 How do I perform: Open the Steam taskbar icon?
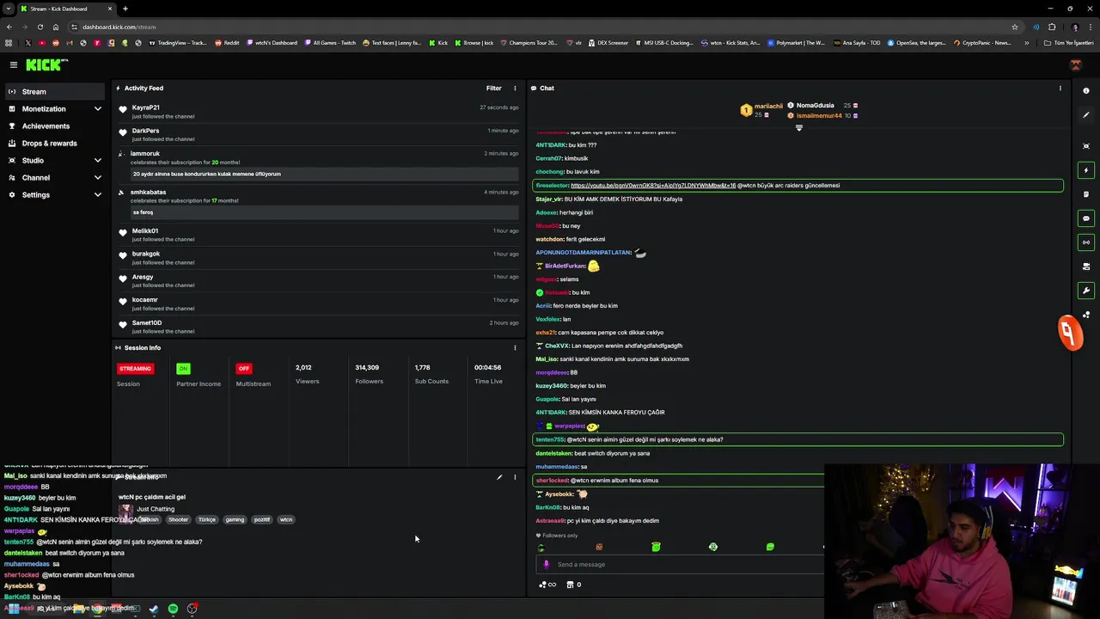(153, 609)
